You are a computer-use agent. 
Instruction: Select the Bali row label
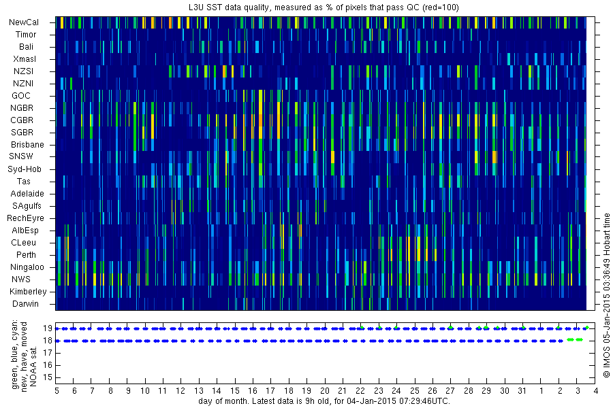pos(26,46)
